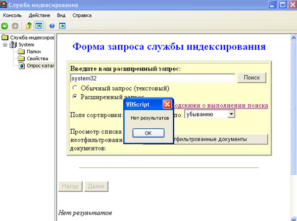Click the неотфильтрованные документы button

click(x=221, y=139)
